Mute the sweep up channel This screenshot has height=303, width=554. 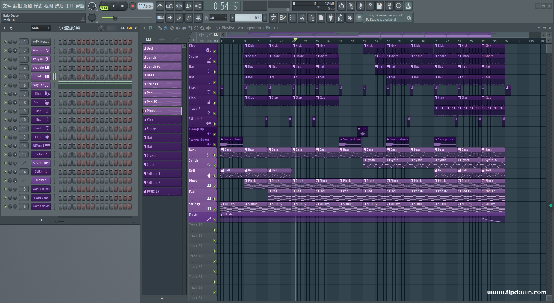pos(5,198)
